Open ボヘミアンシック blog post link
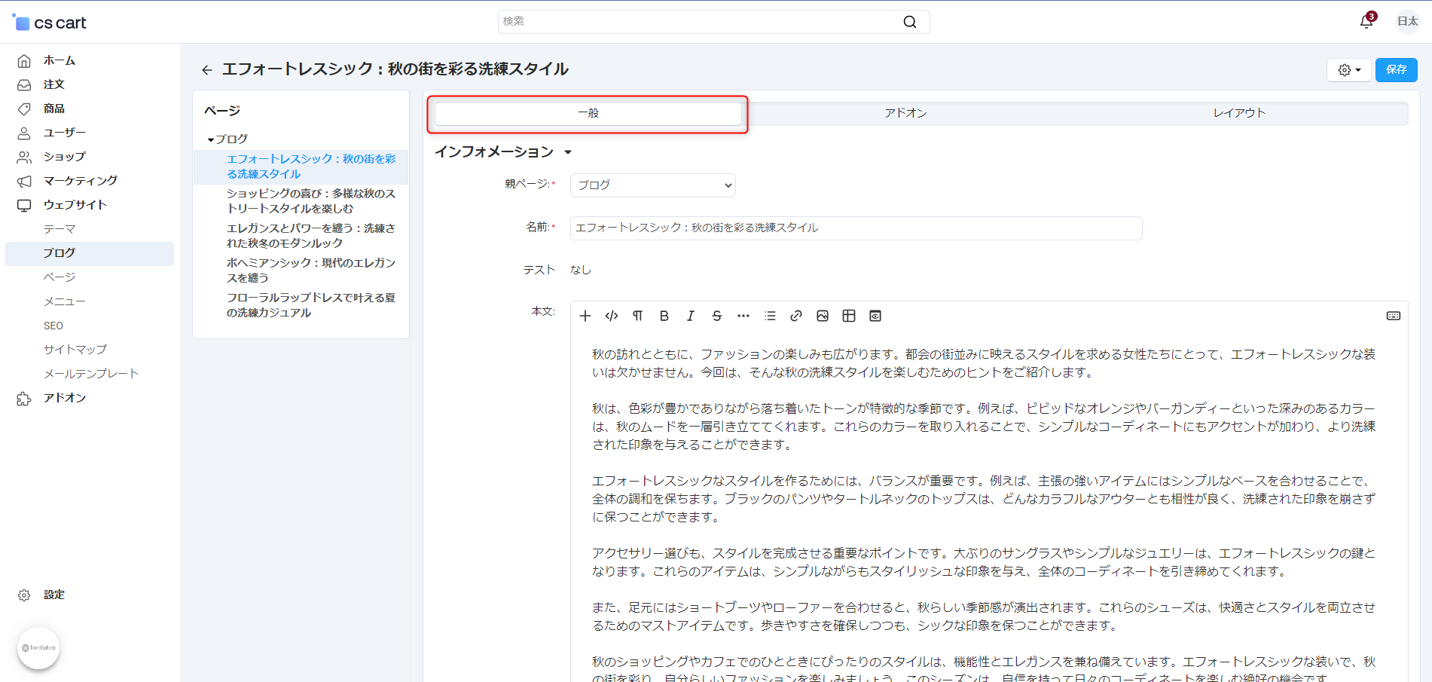This screenshot has width=1432, height=682. tap(310, 270)
